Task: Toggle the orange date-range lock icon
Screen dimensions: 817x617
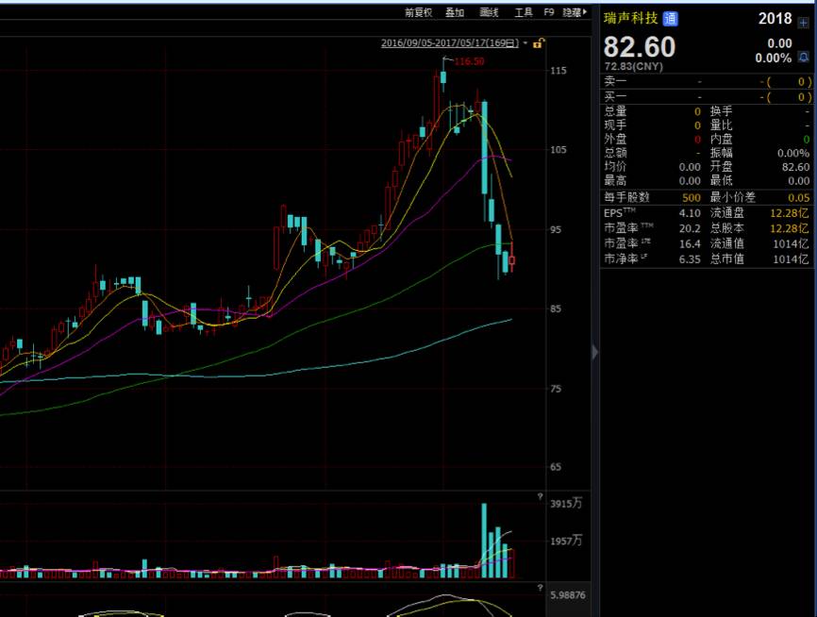Action: (x=539, y=43)
